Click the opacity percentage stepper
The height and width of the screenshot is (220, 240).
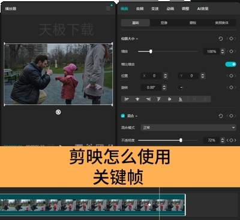223,140
